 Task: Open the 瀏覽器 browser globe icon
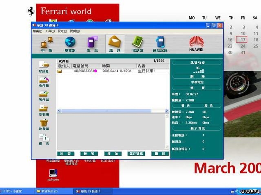click(70, 44)
